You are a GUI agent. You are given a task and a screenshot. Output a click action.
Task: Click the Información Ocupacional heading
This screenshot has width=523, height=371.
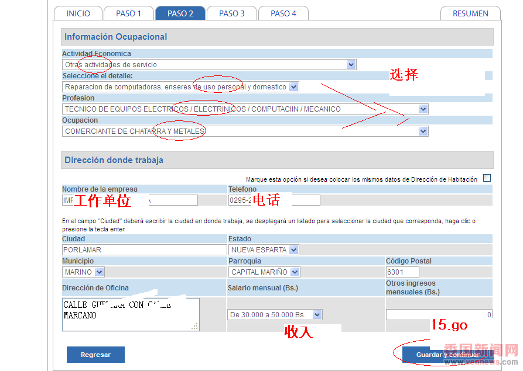pyautogui.click(x=116, y=37)
